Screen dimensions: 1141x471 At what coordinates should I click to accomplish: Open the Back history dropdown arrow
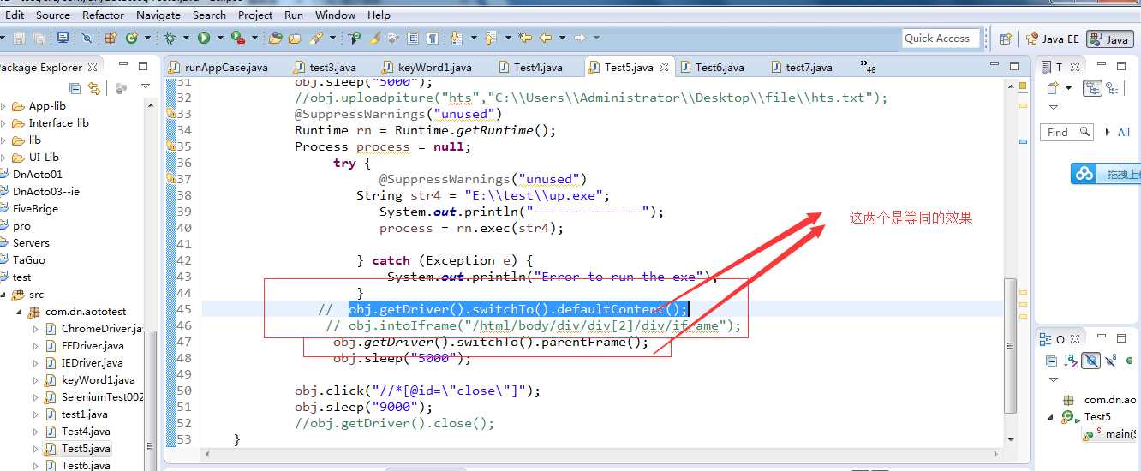(560, 38)
